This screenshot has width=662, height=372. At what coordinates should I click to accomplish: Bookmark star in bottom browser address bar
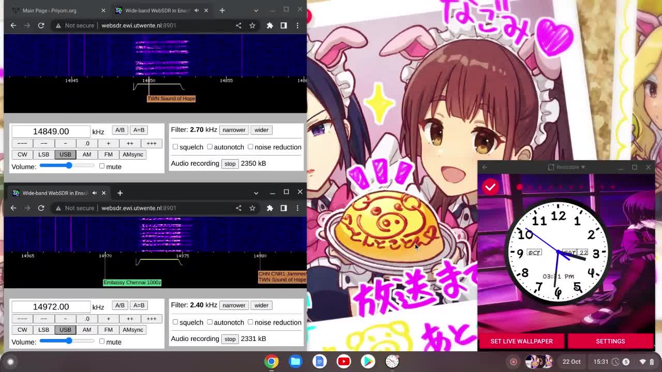pos(252,208)
